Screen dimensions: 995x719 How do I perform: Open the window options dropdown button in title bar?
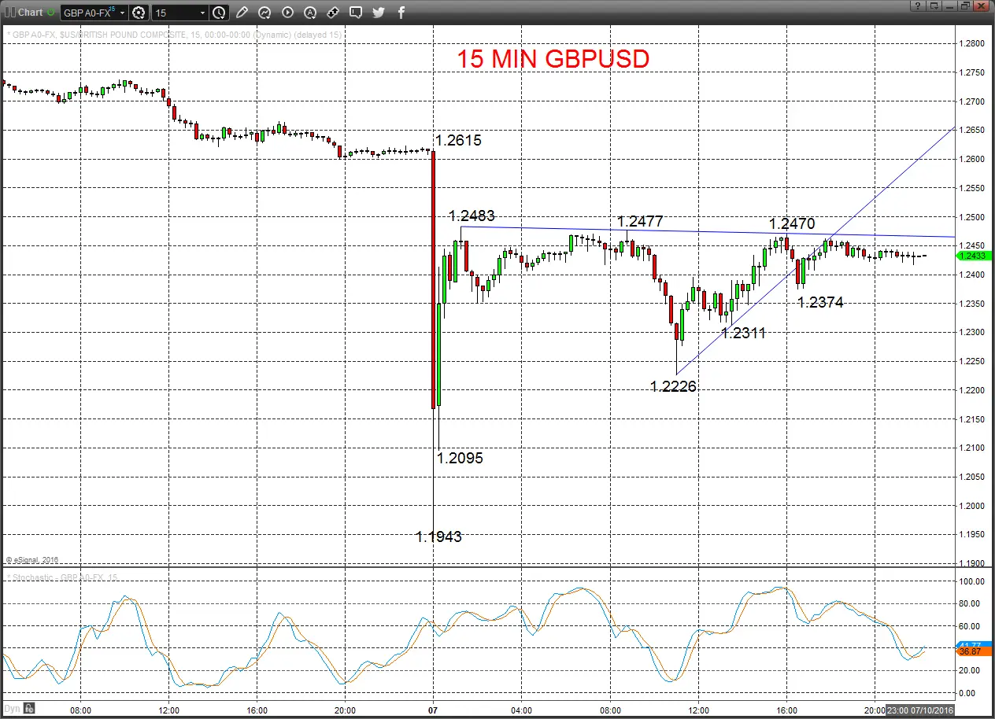pos(934,6)
